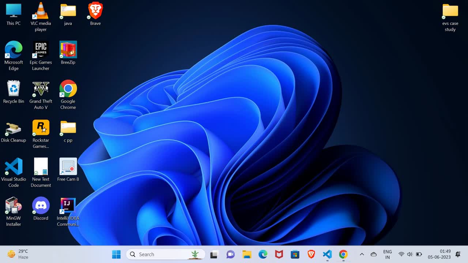The height and width of the screenshot is (263, 468).
Task: Select the Google Chrome desktop shortcut
Action: coord(68,95)
